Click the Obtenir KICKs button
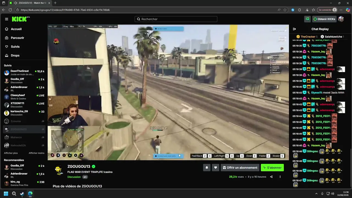The height and width of the screenshot is (198, 352). [324, 19]
